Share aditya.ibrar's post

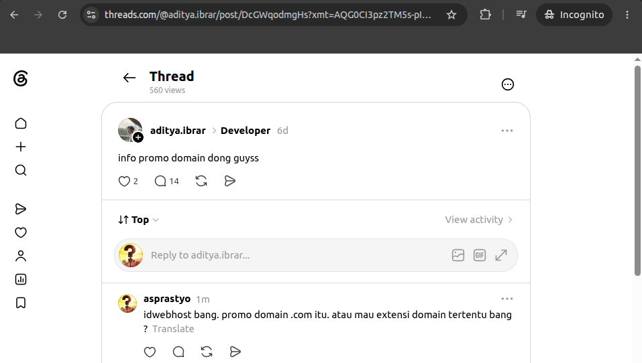point(230,181)
